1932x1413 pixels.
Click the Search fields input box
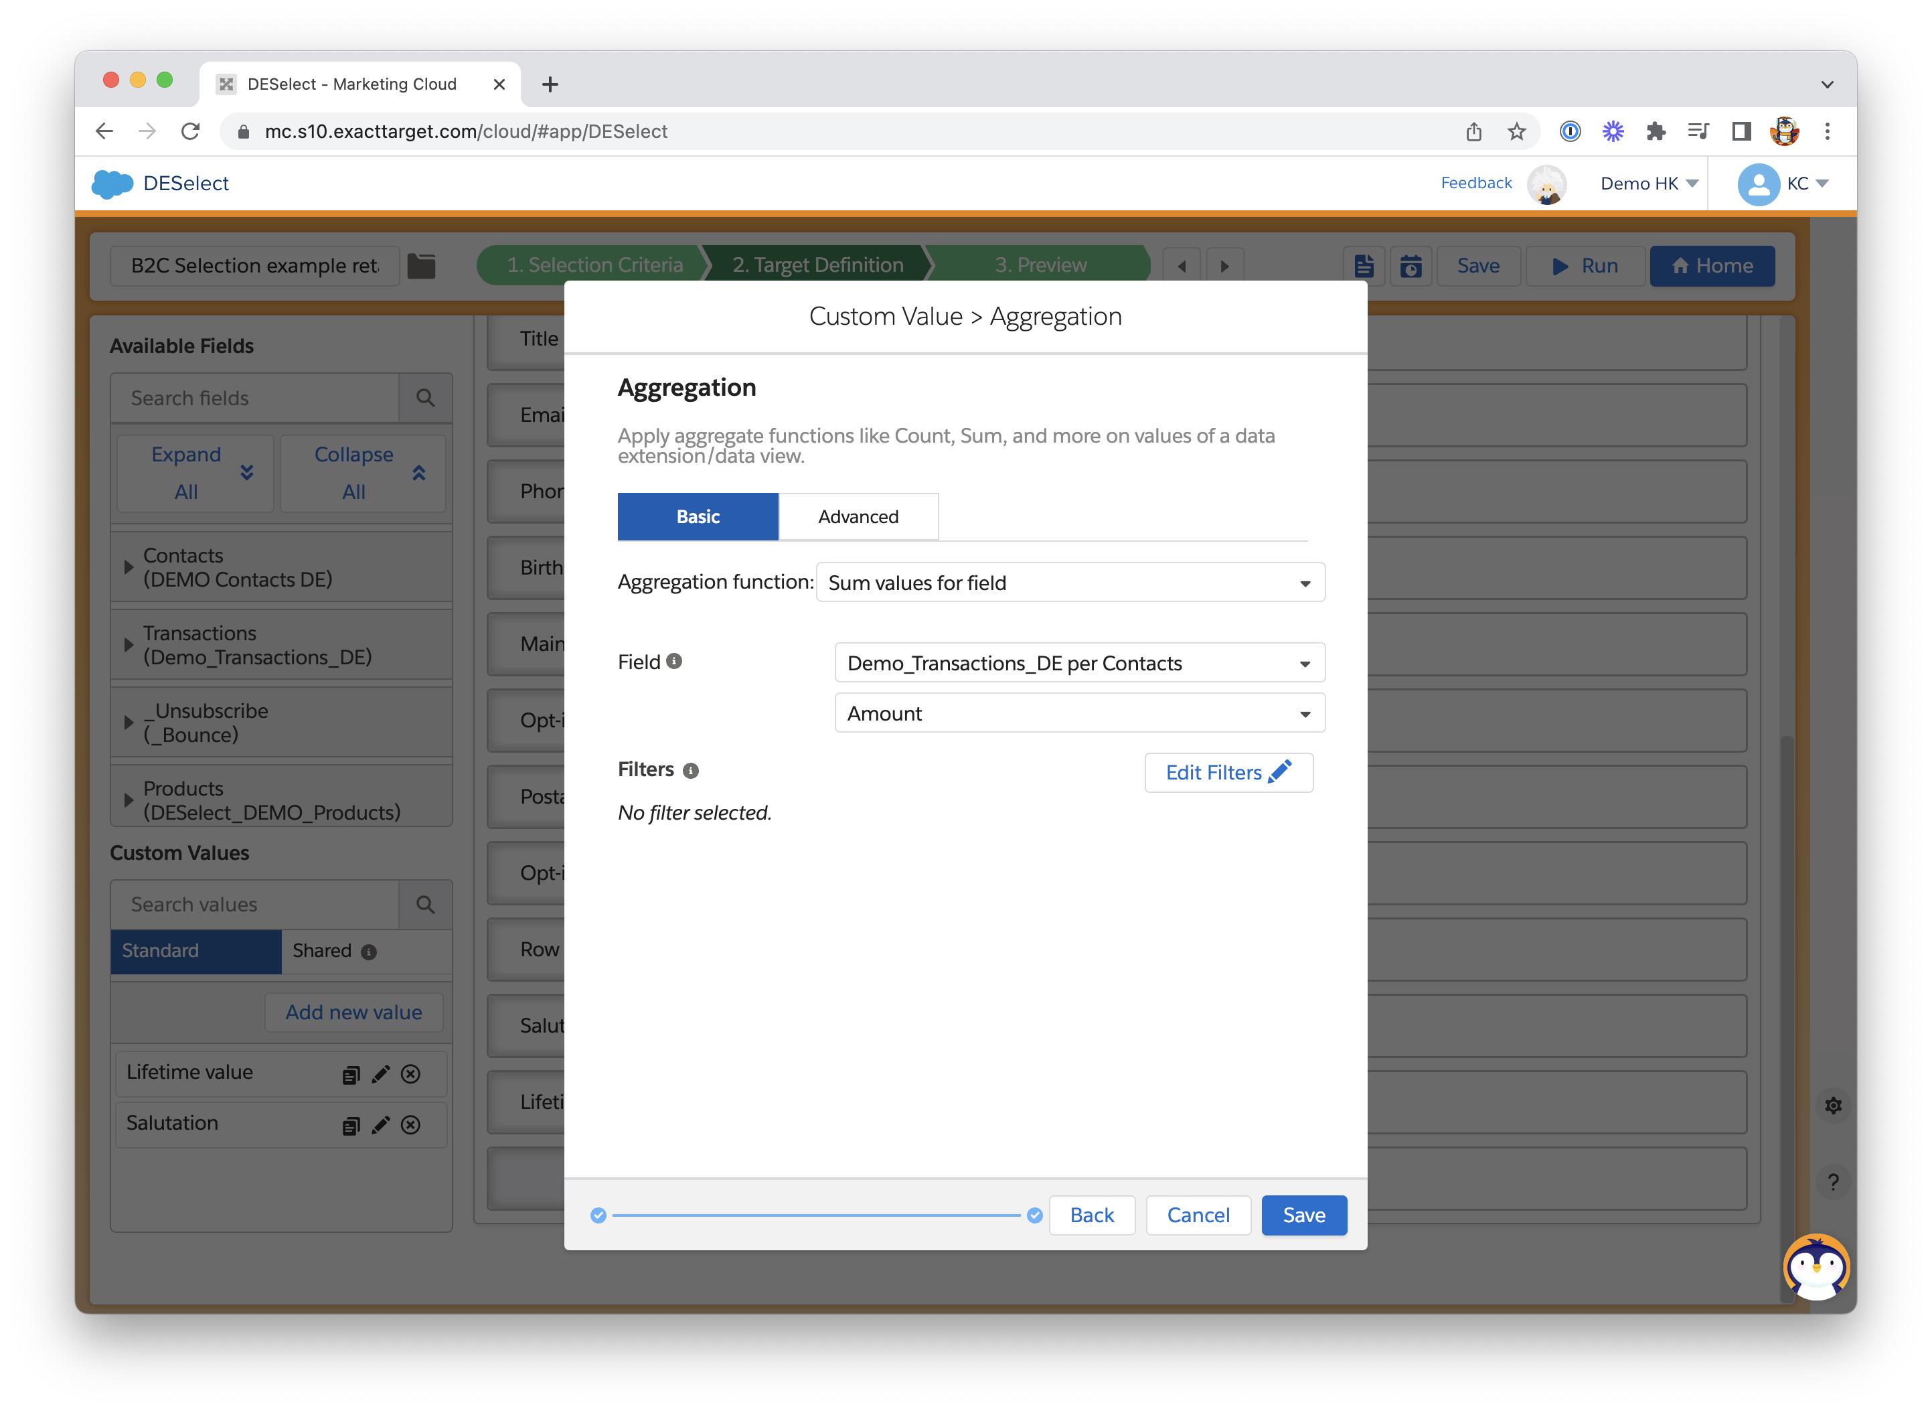click(x=255, y=398)
